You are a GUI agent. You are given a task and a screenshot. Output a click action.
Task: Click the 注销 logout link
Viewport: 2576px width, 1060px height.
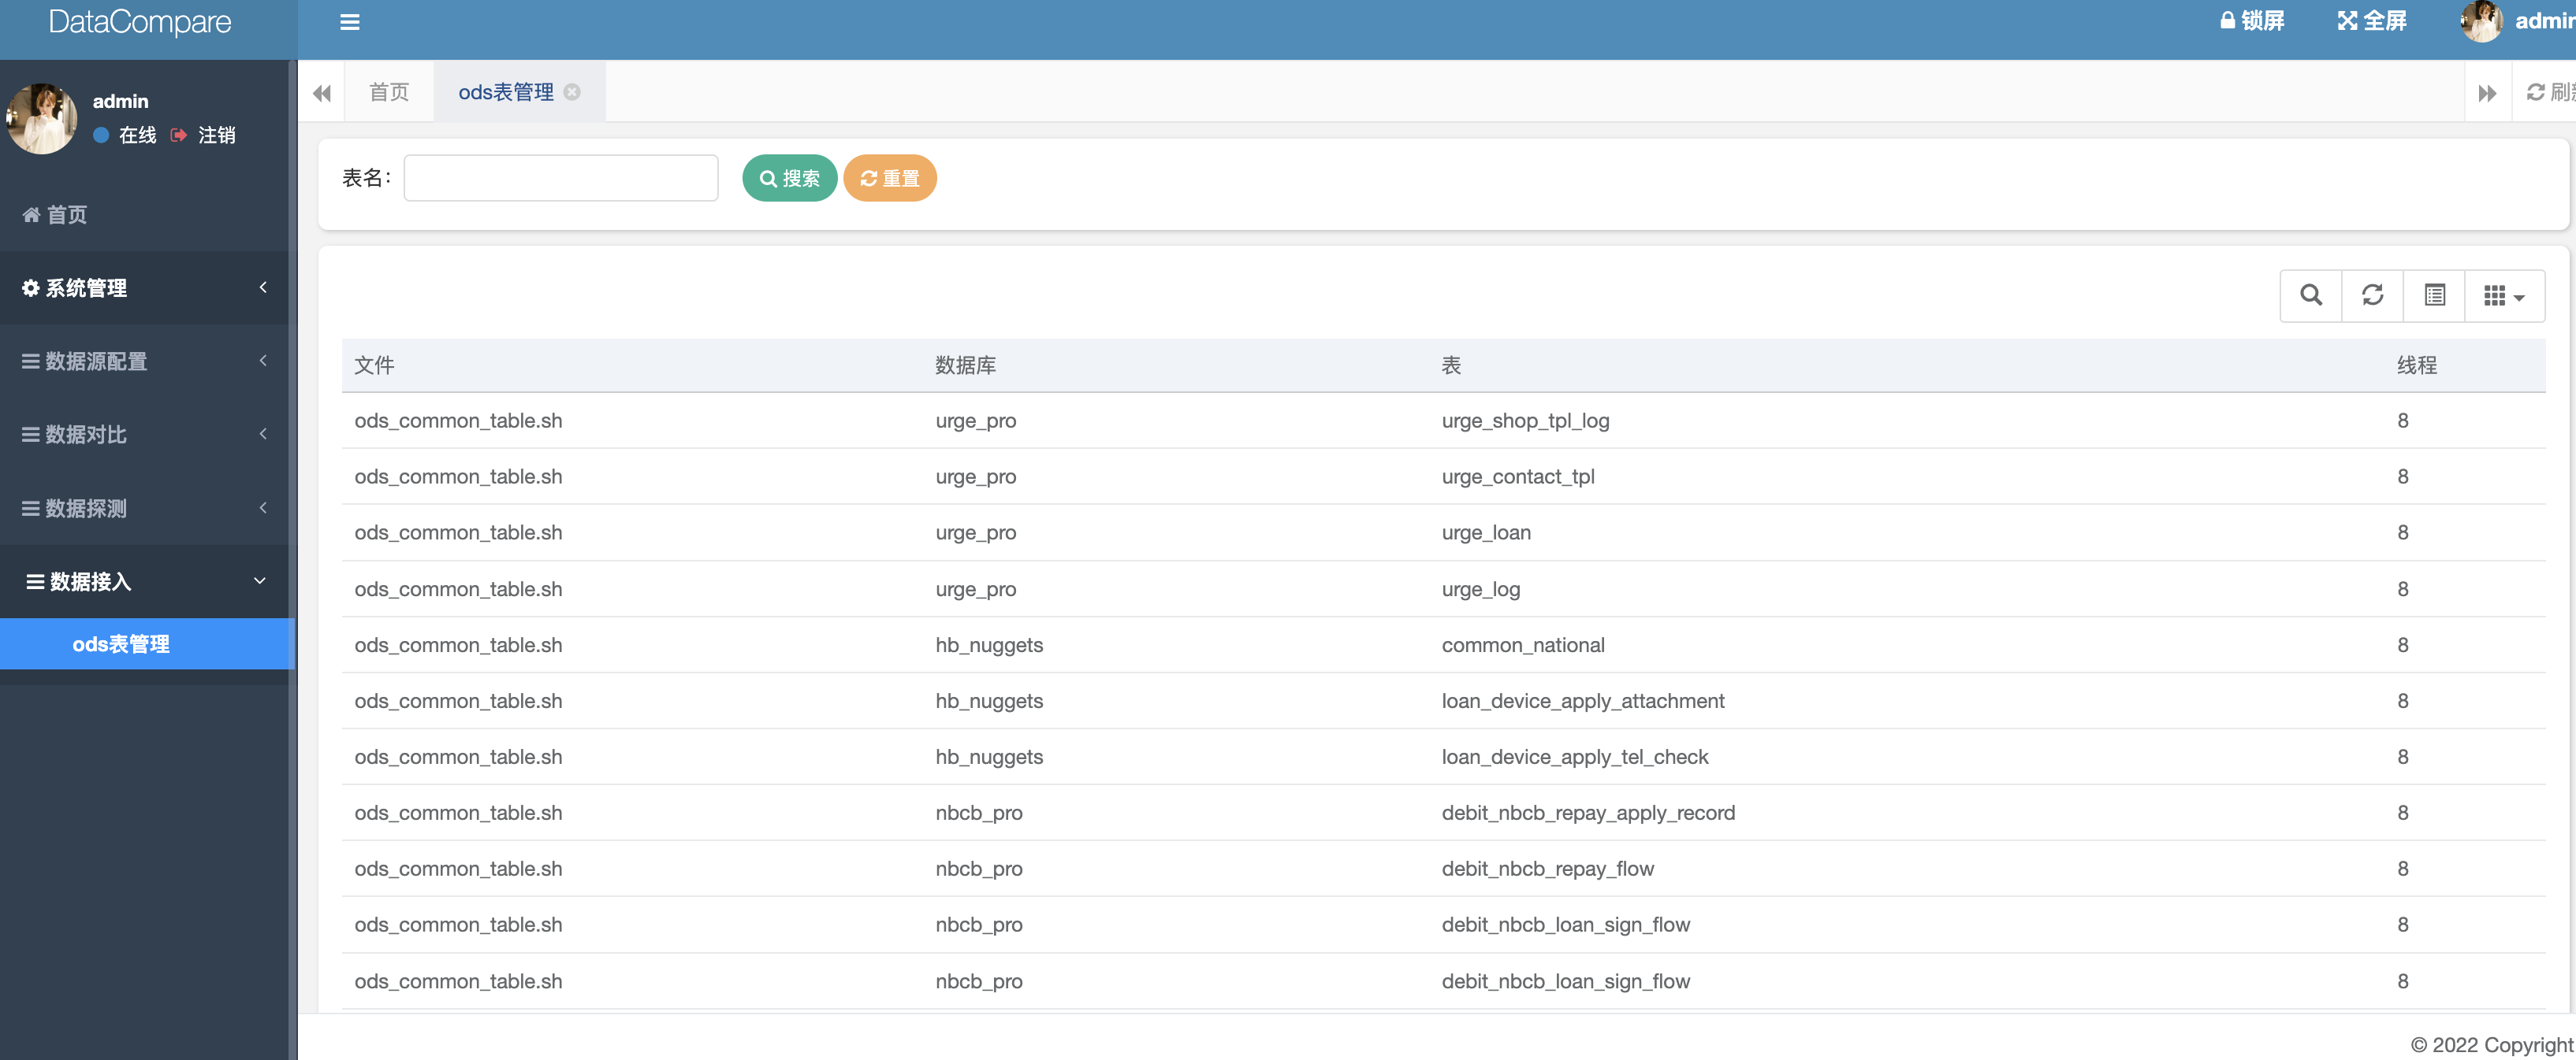(x=215, y=135)
